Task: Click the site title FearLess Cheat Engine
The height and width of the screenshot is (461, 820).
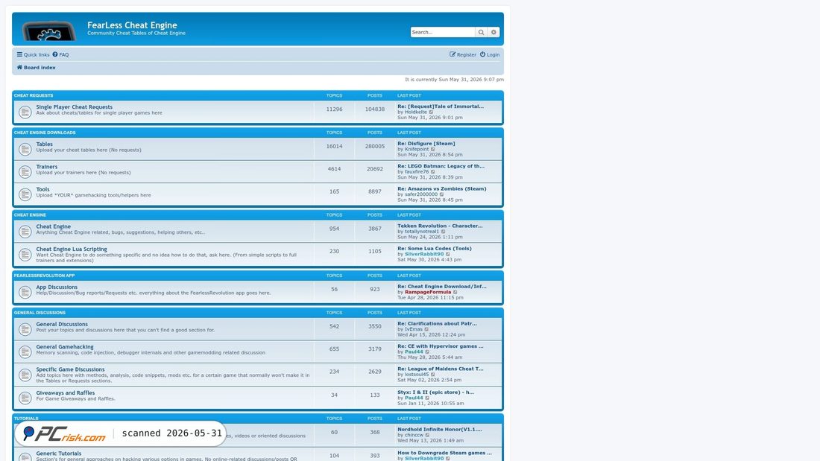Action: (x=132, y=25)
